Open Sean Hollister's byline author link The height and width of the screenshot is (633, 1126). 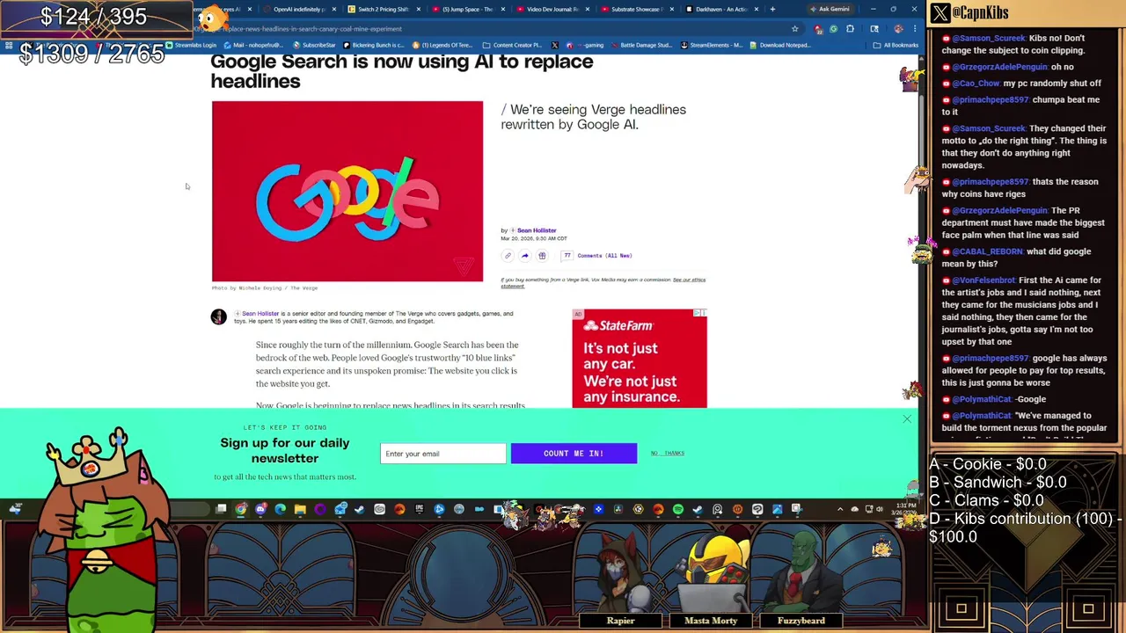(537, 230)
